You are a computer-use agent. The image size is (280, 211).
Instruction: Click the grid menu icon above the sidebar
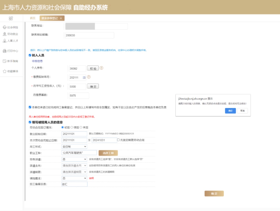(11, 18)
